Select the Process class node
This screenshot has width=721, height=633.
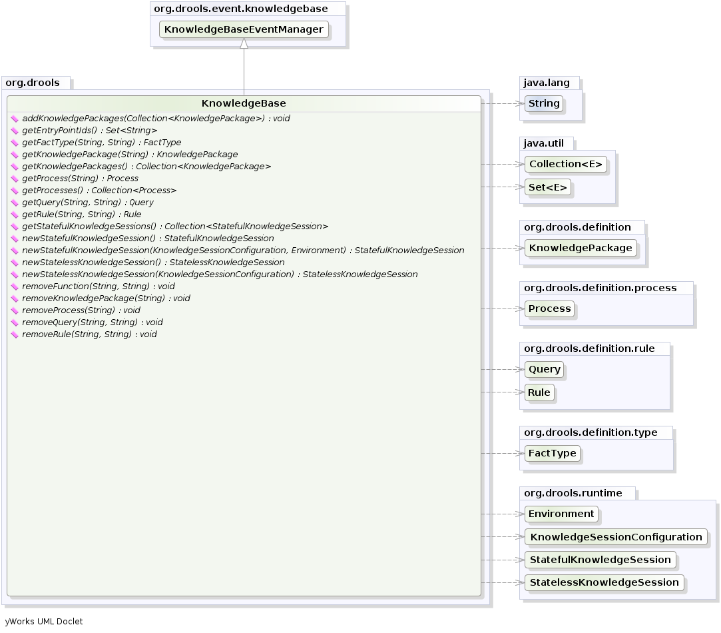point(549,309)
